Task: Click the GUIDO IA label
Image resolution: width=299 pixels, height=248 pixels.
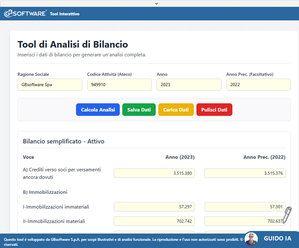Action: (x=278, y=238)
